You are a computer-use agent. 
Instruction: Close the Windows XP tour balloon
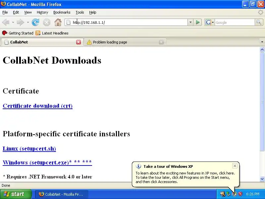tap(235, 166)
